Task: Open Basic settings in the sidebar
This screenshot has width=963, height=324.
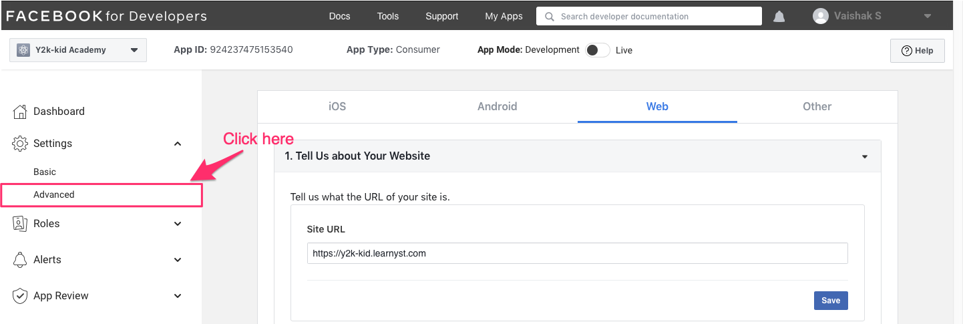Action: pos(45,172)
